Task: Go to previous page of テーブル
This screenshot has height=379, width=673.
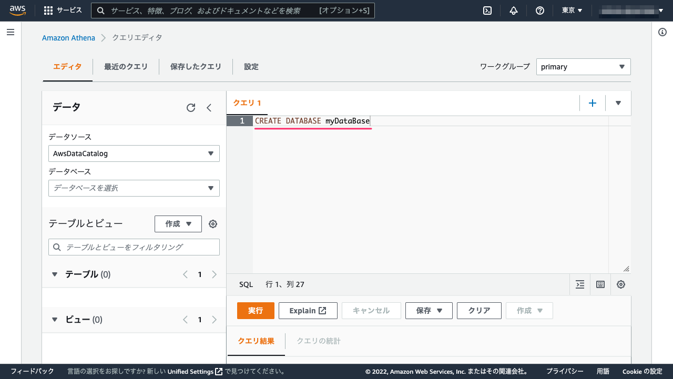Action: 185,274
